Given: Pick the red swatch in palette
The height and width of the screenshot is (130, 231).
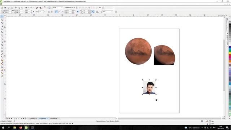Looking at the screenshot, I should click(x=230, y=56).
